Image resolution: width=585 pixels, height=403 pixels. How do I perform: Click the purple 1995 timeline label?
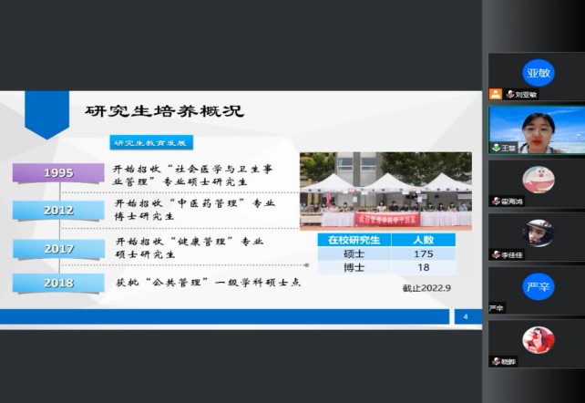tap(59, 173)
